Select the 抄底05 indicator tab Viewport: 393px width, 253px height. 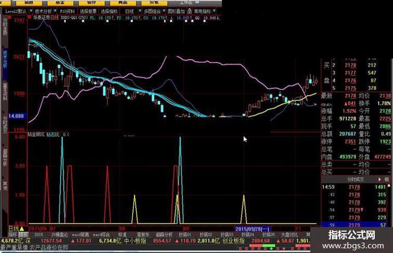(x=269, y=235)
